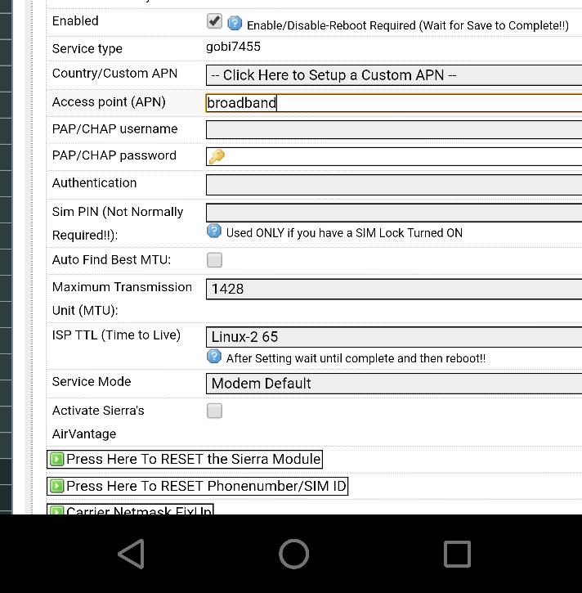
Task: Open ISP TTL dropdown showing Linux-2 65
Action: coord(393,336)
